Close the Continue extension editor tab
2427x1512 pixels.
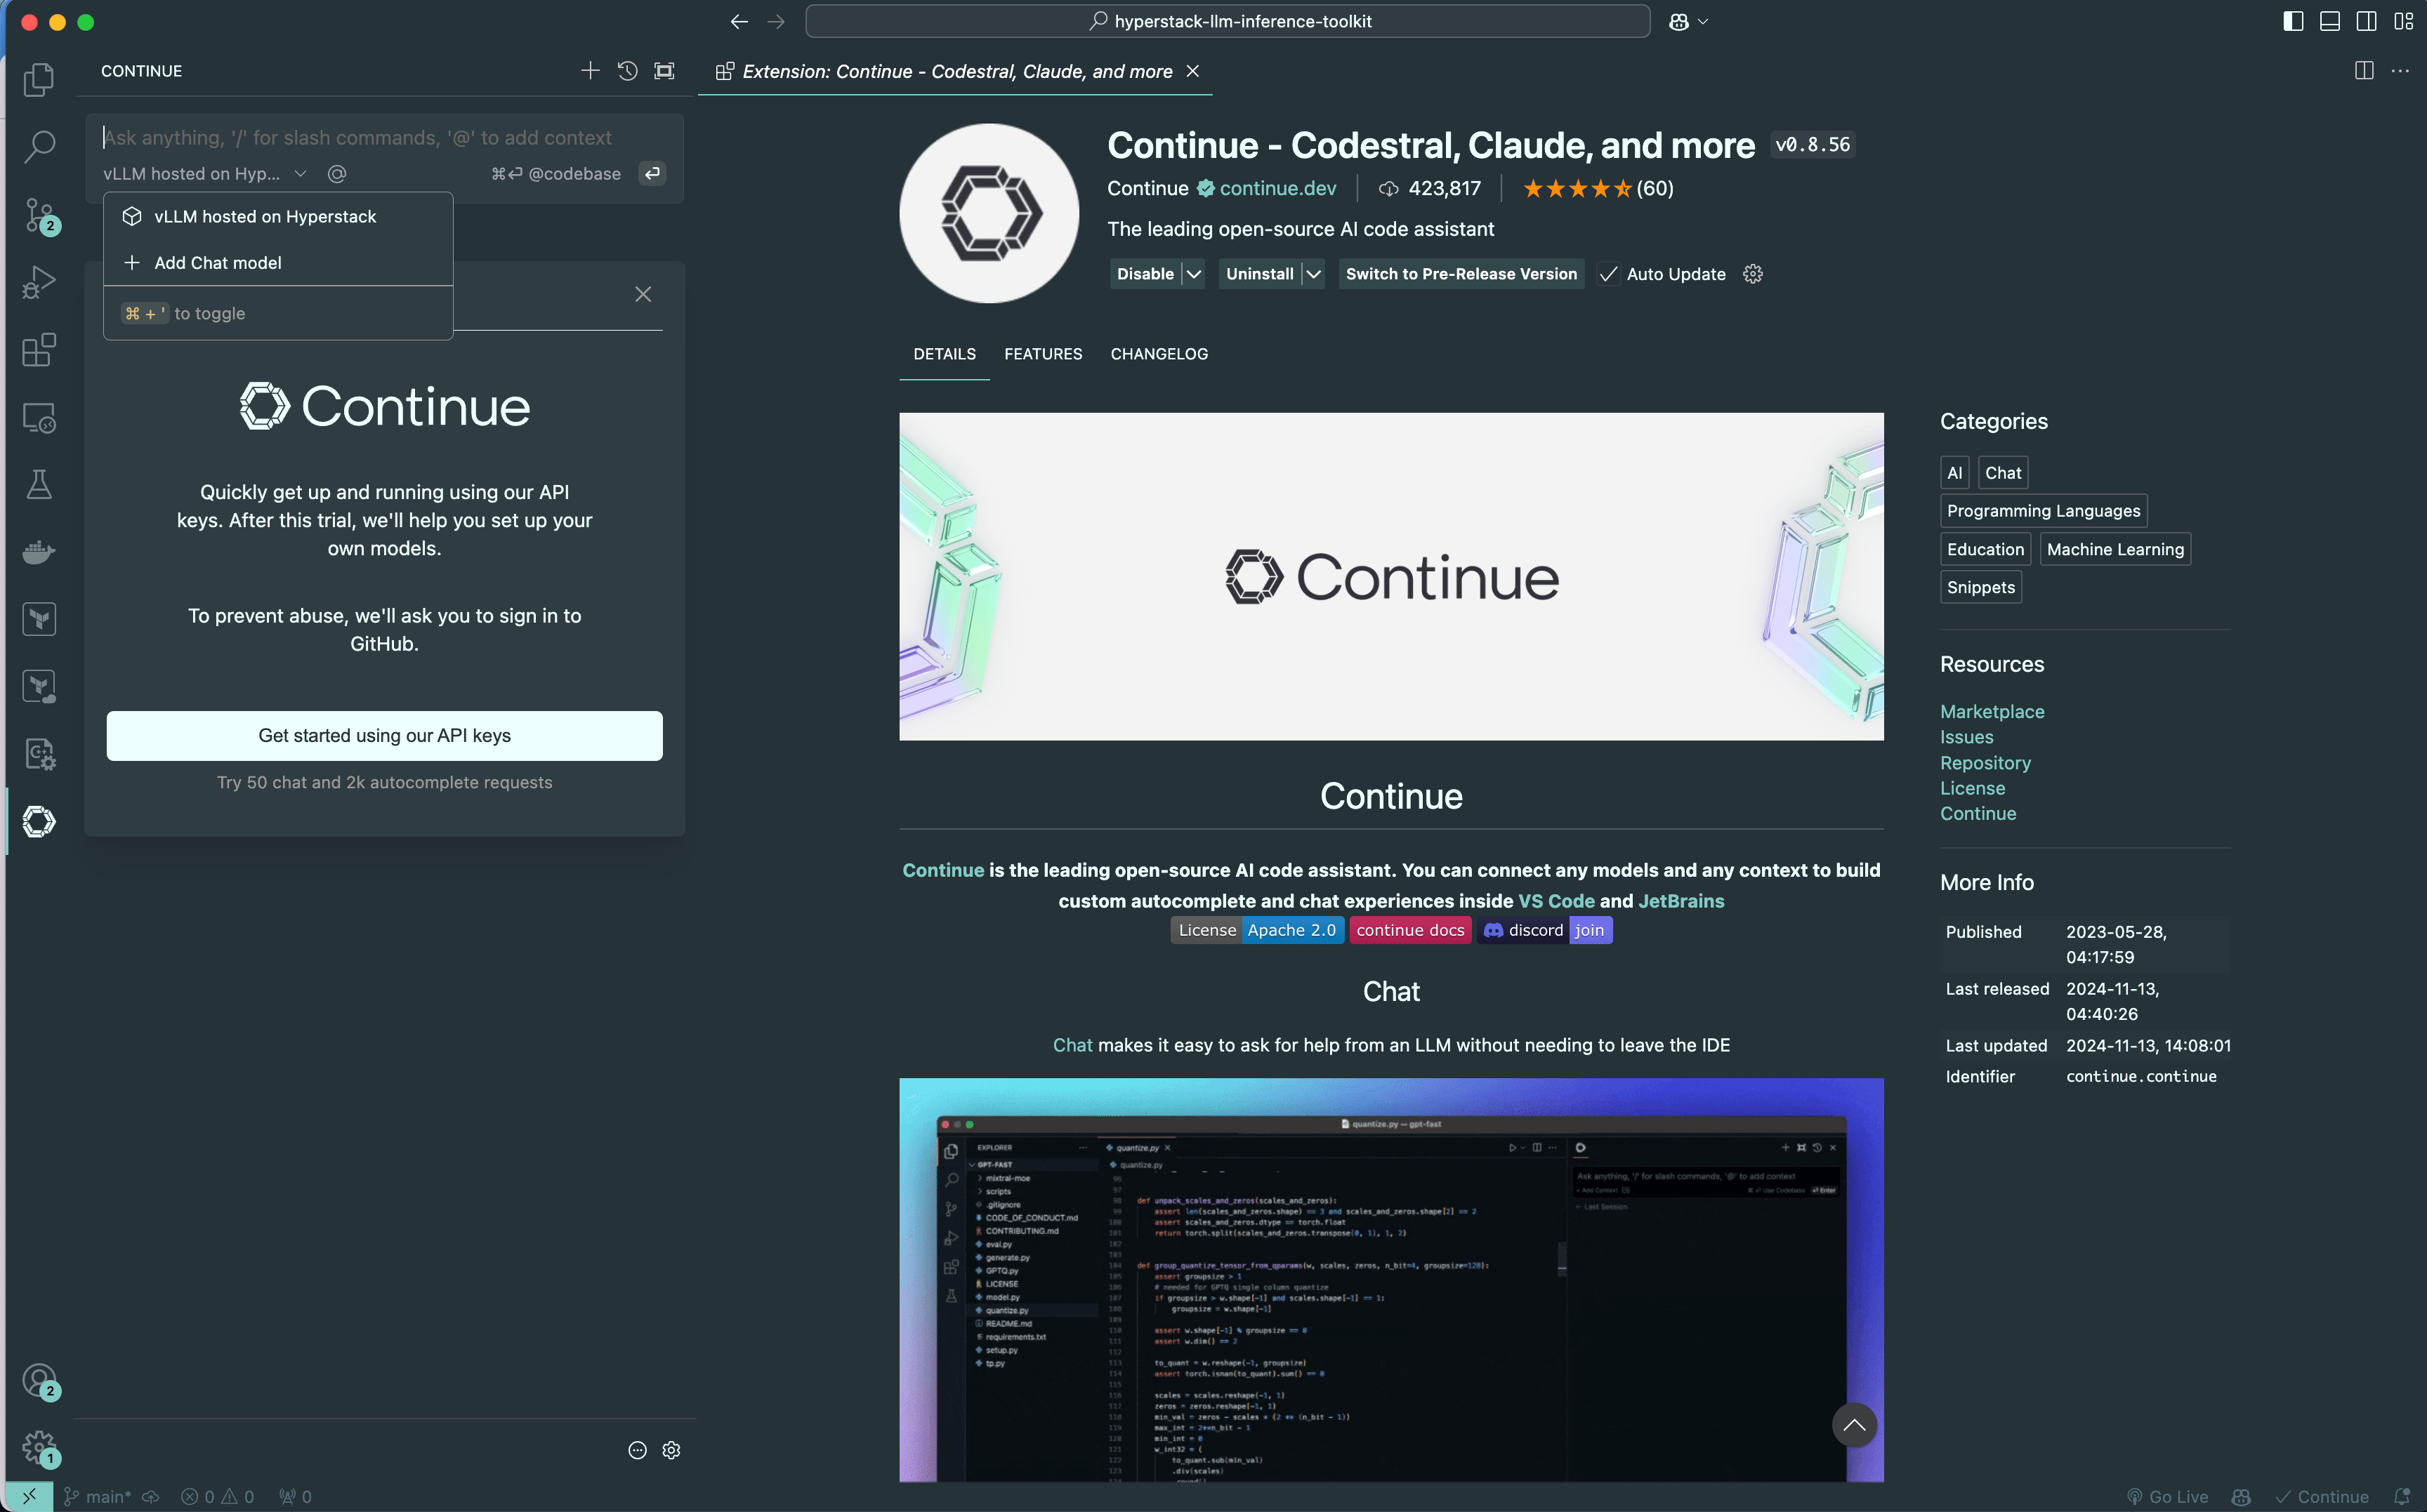1192,71
